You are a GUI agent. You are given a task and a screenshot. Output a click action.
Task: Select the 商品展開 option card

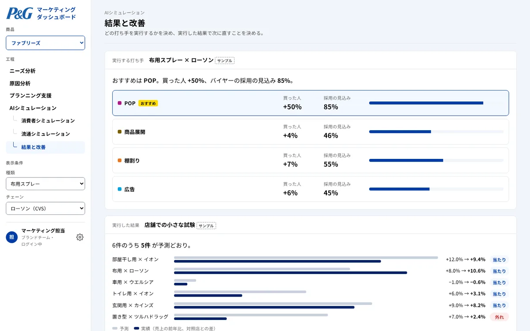310,132
